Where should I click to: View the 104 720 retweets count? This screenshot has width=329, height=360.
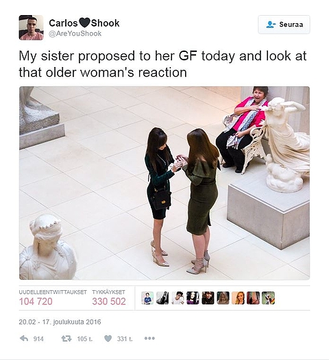point(36,301)
